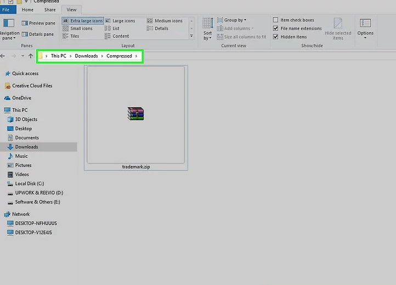Expand the layout gallery more arrow
The height and width of the screenshot is (285, 396).
coord(191,36)
